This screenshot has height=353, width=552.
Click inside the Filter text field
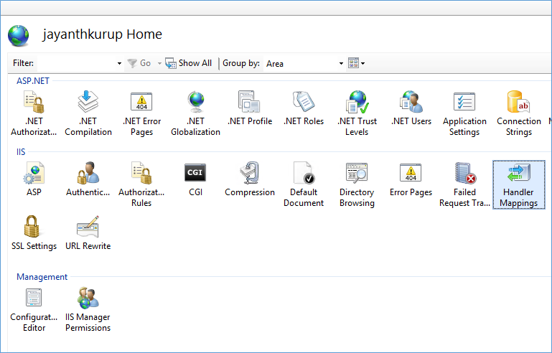pos(76,63)
